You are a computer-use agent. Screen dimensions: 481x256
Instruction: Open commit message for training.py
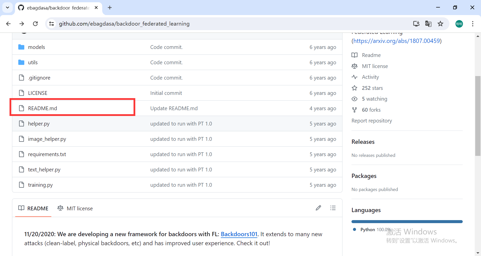[x=181, y=185]
